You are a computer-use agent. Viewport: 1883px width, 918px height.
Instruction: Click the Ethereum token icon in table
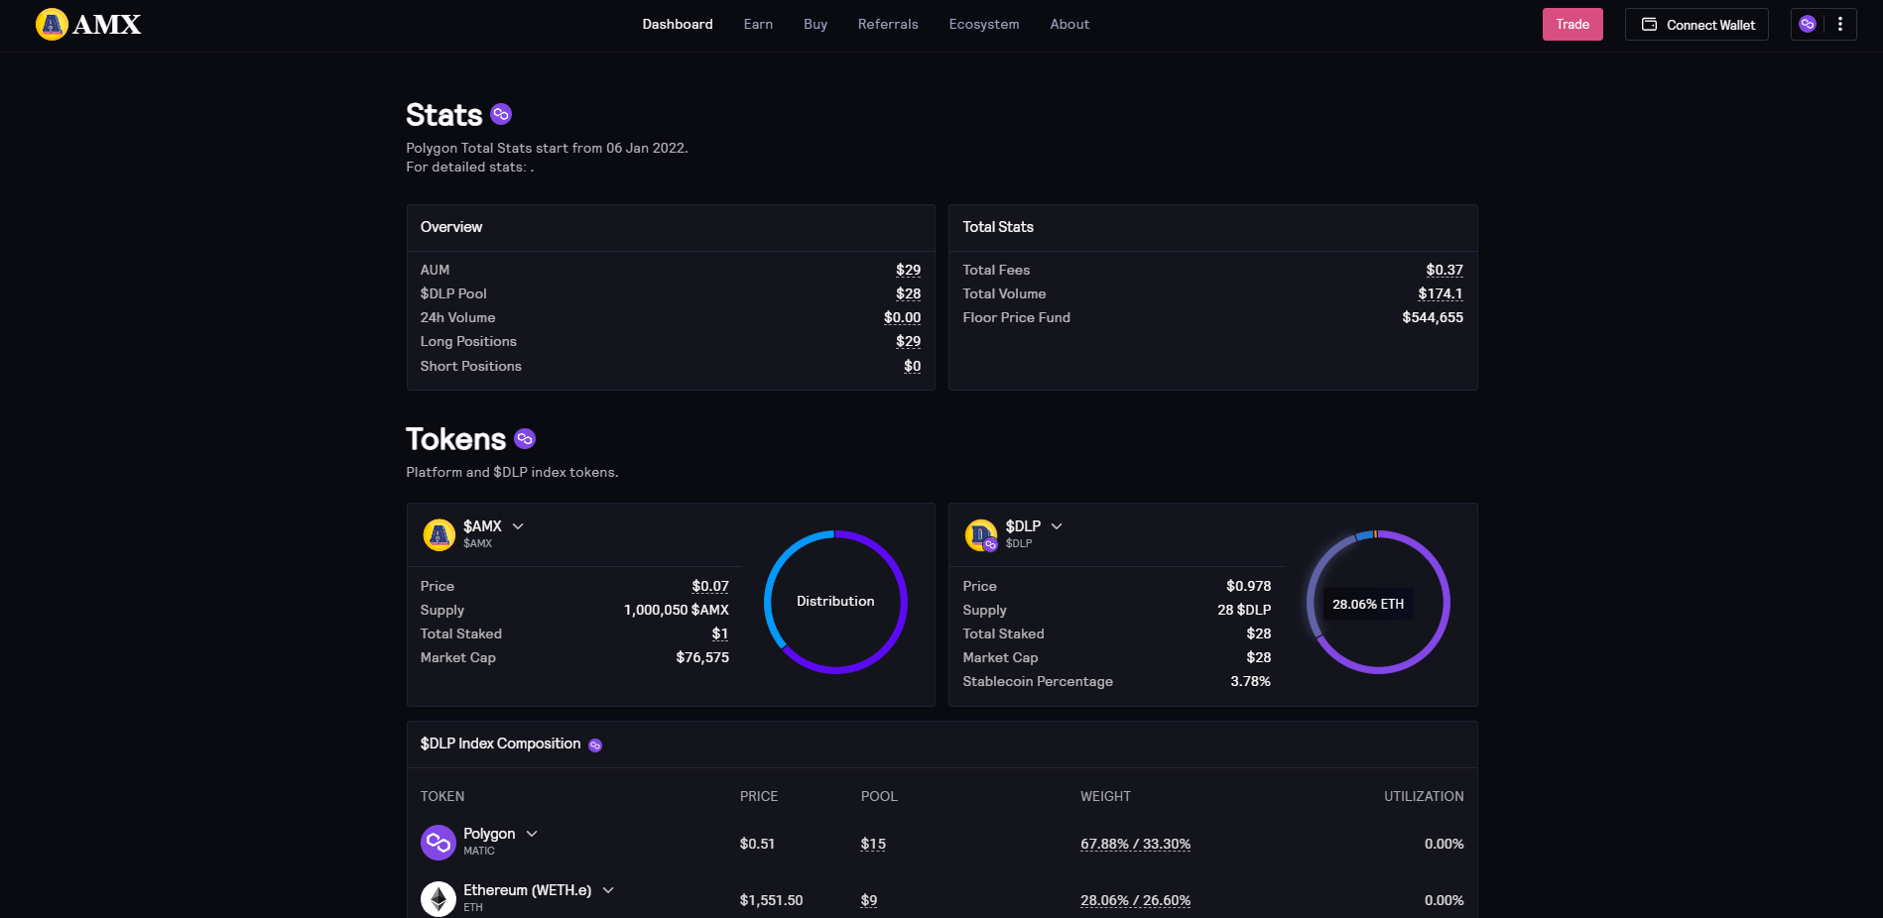coord(439,899)
